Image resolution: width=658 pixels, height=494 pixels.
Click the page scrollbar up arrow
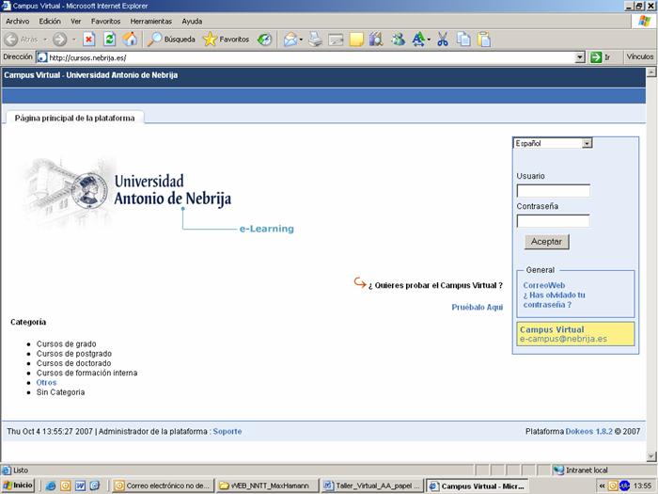tap(651, 72)
